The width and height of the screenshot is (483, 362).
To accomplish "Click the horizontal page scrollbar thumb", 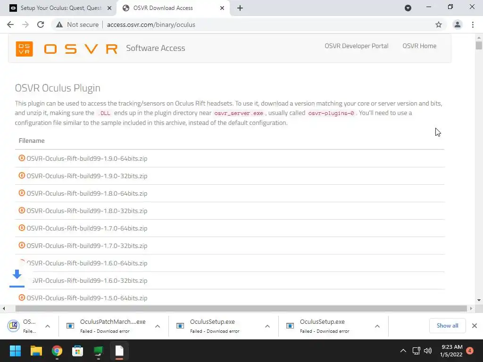I will [241, 308].
